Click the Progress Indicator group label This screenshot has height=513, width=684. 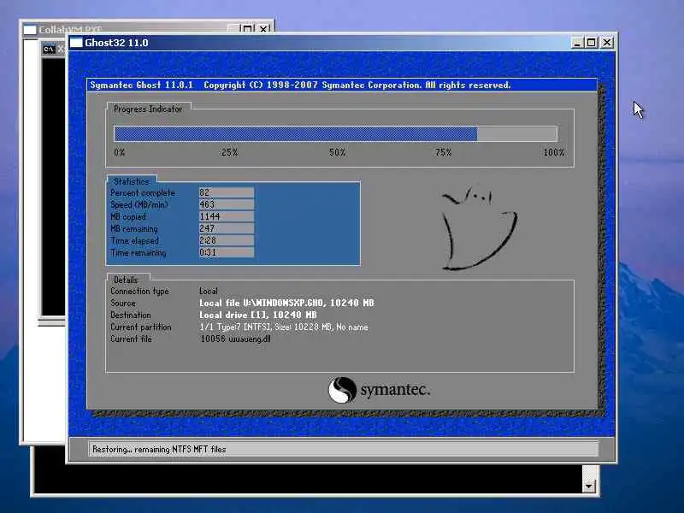147,109
